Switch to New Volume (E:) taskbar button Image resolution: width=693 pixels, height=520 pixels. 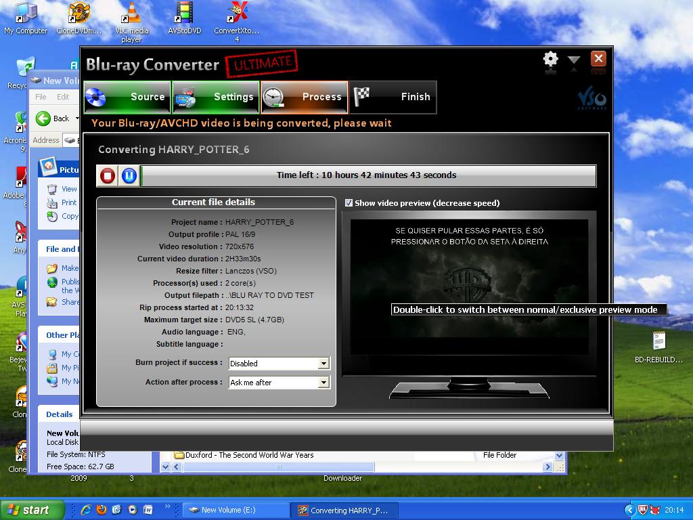pyautogui.click(x=236, y=511)
